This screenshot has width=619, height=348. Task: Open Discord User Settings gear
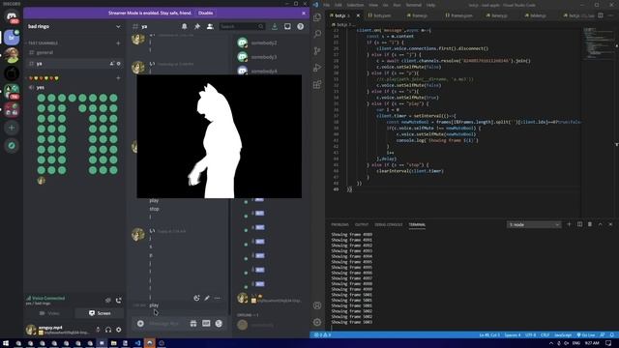pyautogui.click(x=118, y=330)
